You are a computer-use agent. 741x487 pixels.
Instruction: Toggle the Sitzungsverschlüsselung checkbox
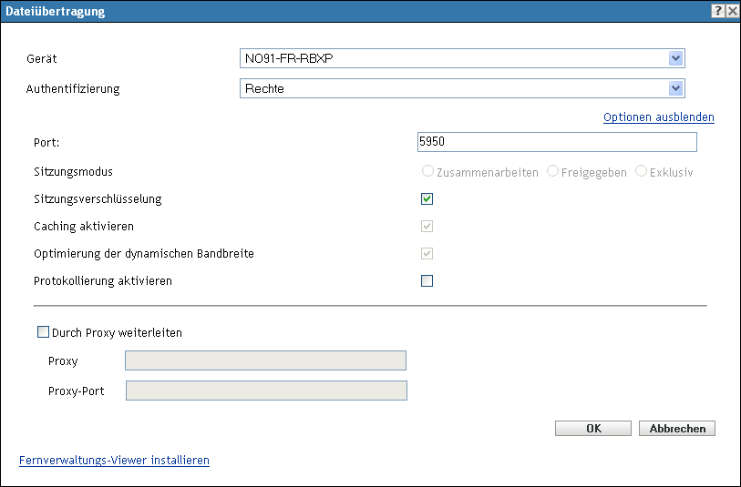(x=427, y=198)
